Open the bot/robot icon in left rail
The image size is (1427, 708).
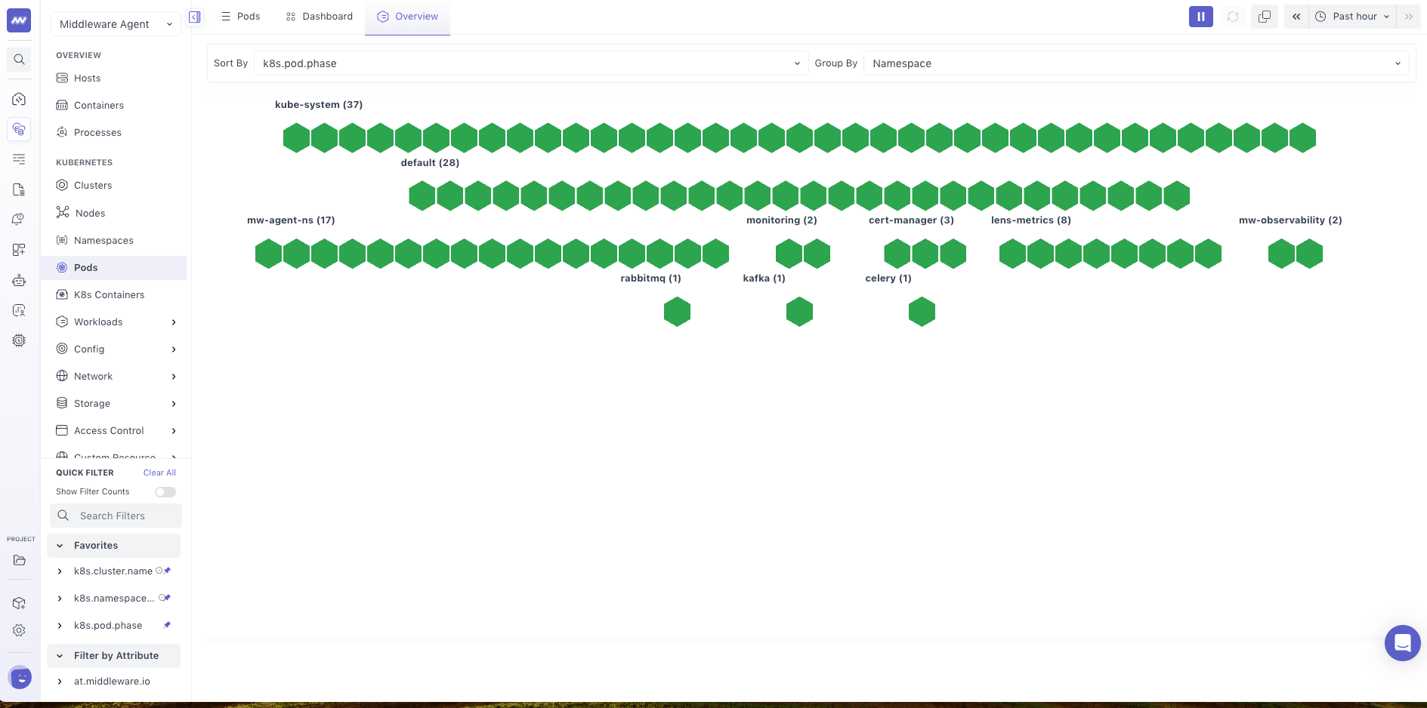pos(19,280)
